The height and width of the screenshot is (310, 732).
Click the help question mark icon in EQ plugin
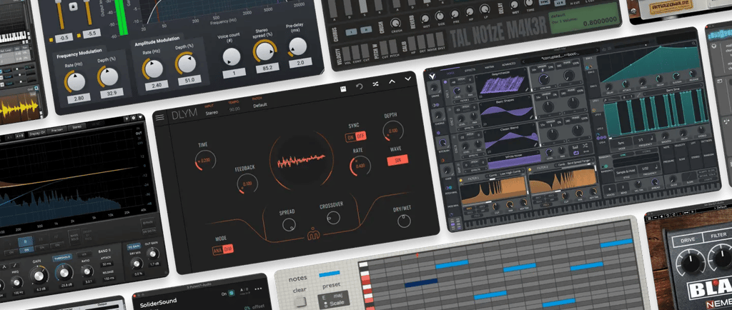(x=127, y=119)
